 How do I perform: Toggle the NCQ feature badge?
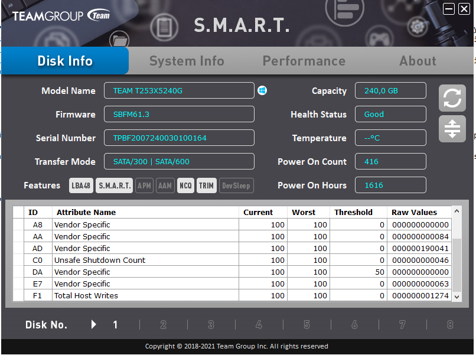click(x=185, y=185)
